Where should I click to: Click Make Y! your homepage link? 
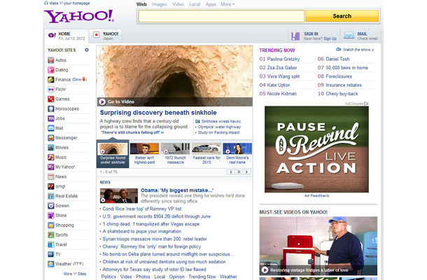coord(67,3)
